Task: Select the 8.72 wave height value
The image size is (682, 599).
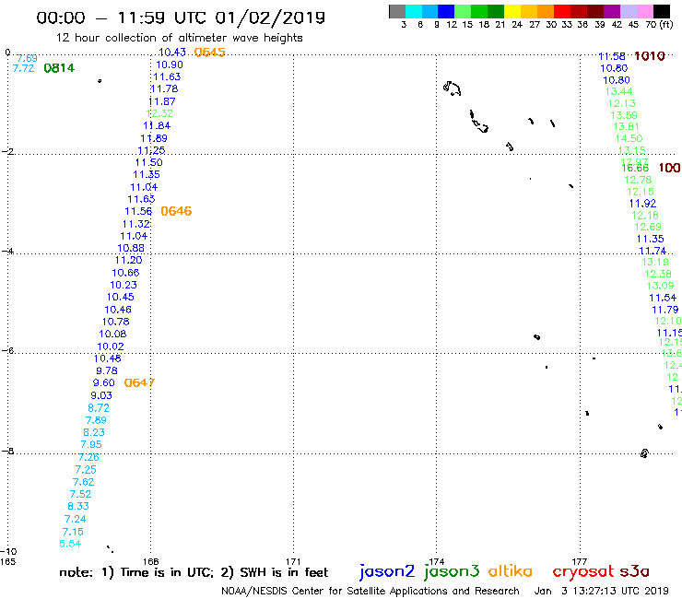Action: (x=99, y=408)
